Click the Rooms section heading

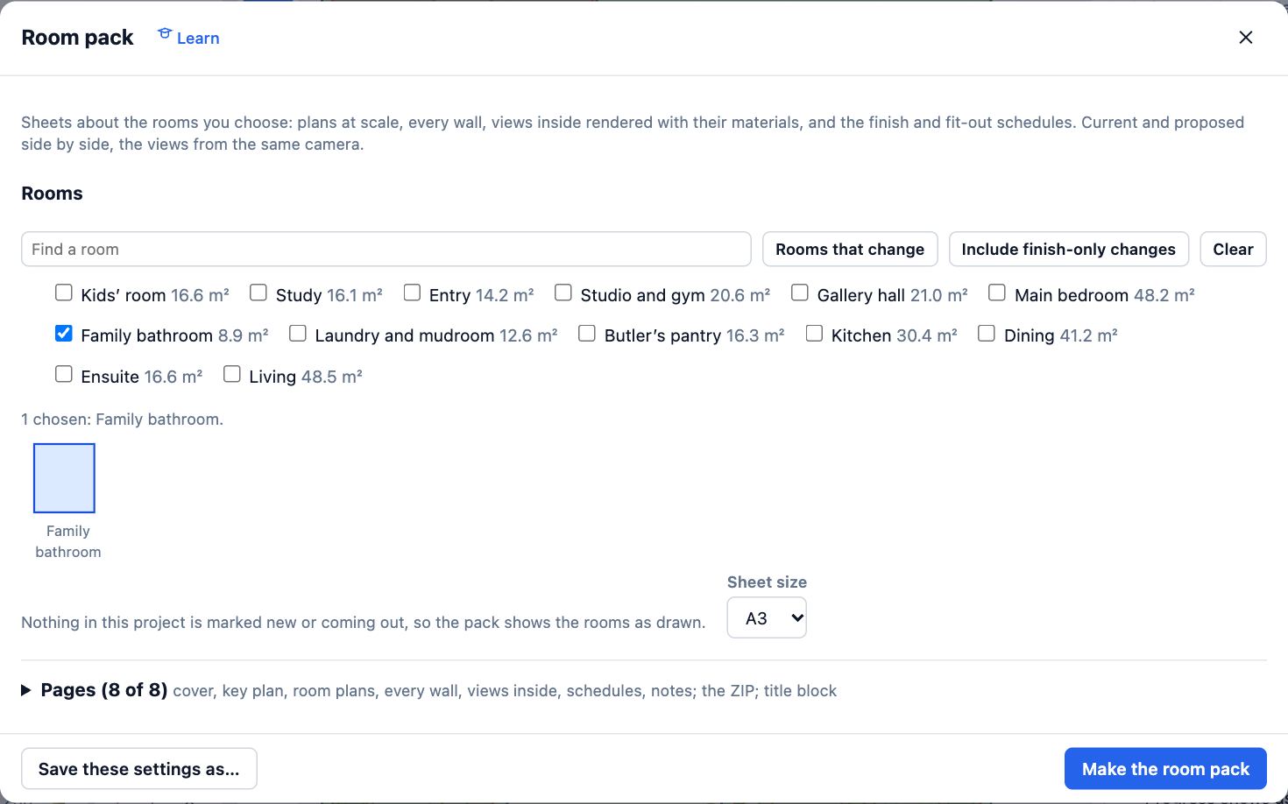pyautogui.click(x=53, y=194)
